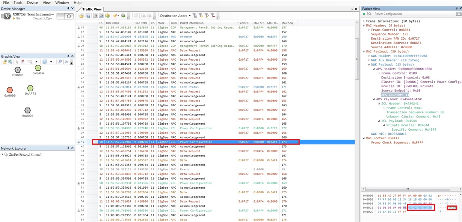
Task: Open the File menu
Action: [6, 3]
